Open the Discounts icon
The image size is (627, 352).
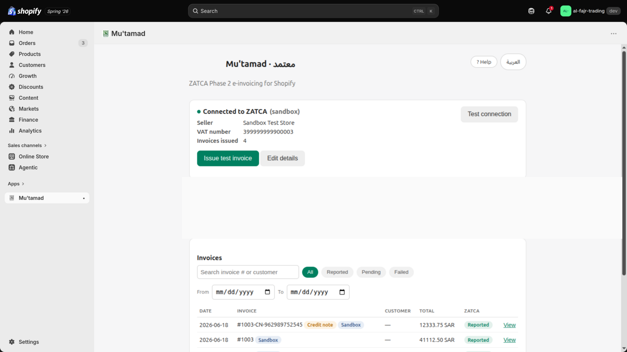(12, 87)
